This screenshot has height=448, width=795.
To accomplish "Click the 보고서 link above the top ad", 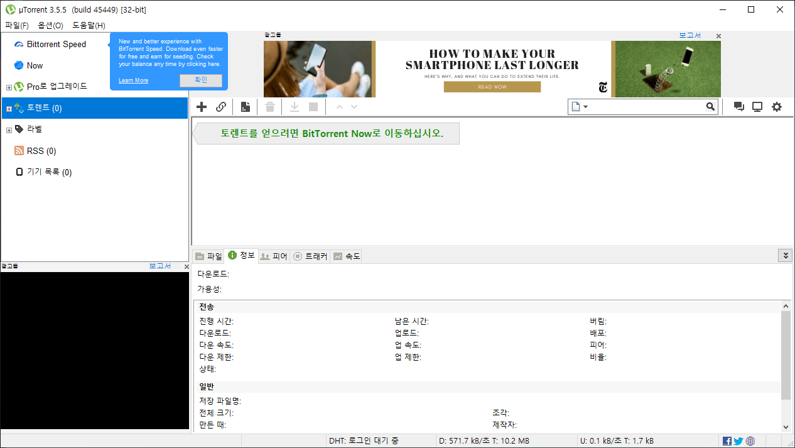I will [690, 36].
